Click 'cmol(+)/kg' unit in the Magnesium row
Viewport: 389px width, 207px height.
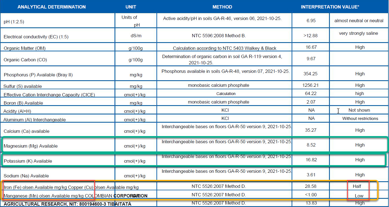click(x=135, y=146)
